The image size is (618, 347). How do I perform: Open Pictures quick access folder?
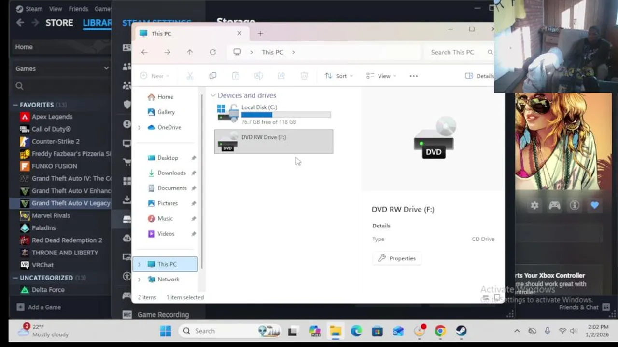tap(168, 203)
